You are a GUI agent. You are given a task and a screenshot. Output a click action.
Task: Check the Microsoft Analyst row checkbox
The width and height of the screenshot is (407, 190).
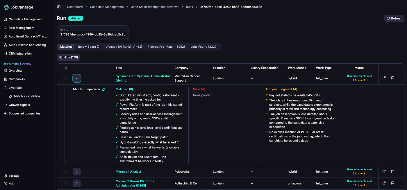tap(66, 172)
